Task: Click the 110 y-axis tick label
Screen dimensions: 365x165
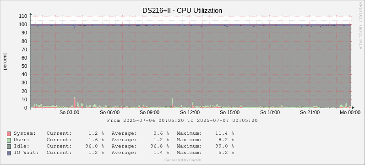Action: pos(23,16)
